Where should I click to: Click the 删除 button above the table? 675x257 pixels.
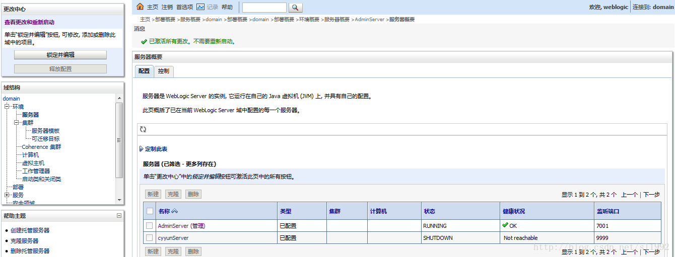pyautogui.click(x=193, y=194)
